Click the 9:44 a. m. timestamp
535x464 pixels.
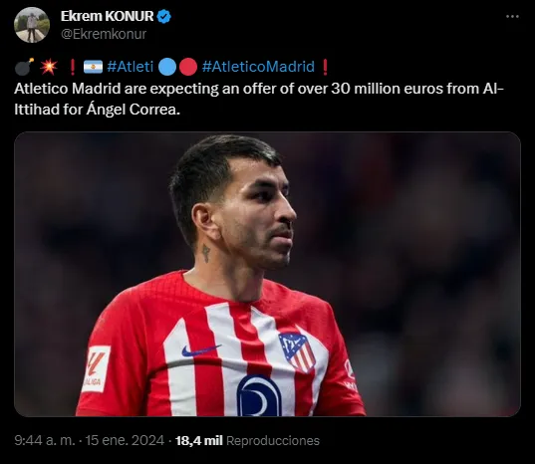(x=45, y=440)
